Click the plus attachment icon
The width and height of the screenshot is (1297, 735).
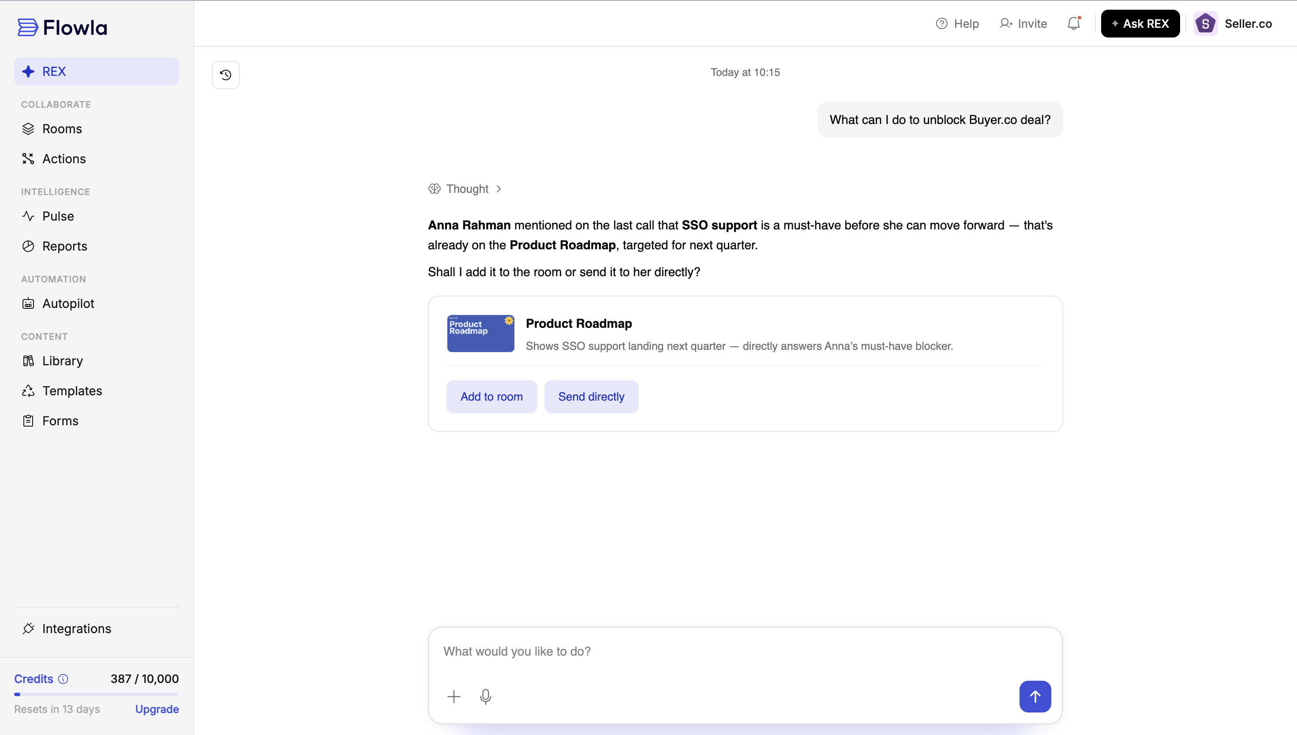tap(454, 697)
